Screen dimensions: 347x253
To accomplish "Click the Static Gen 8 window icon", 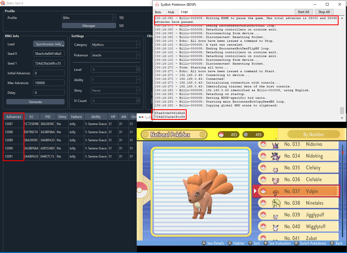I will click(x=3, y=3).
